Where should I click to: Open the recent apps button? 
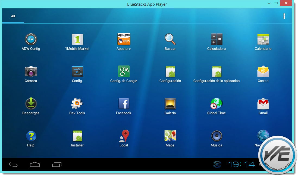click(x=57, y=165)
